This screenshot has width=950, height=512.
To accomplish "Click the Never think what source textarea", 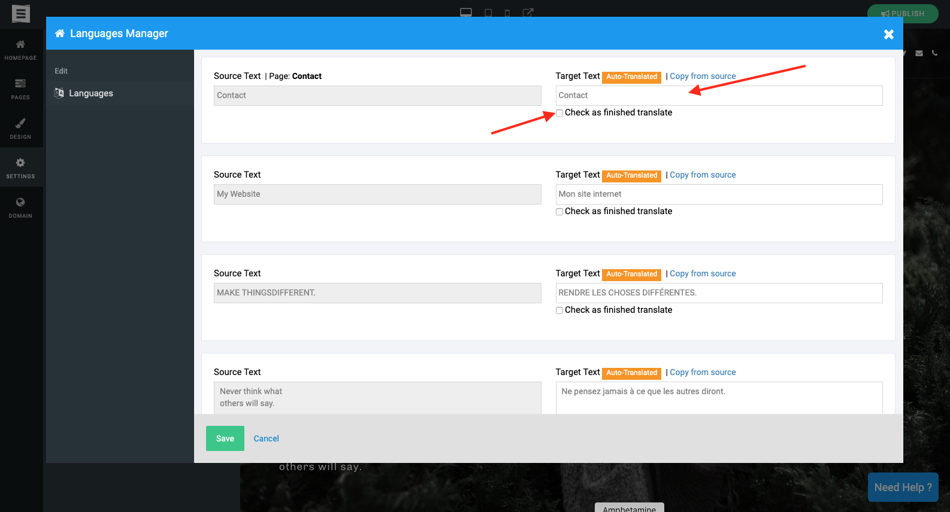I will (377, 398).
